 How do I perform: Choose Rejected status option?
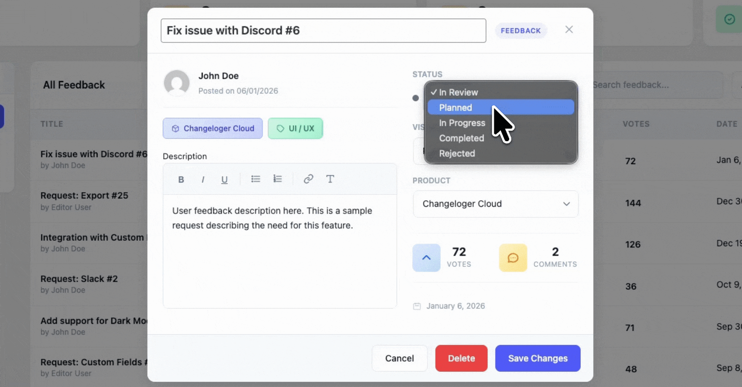(501, 153)
